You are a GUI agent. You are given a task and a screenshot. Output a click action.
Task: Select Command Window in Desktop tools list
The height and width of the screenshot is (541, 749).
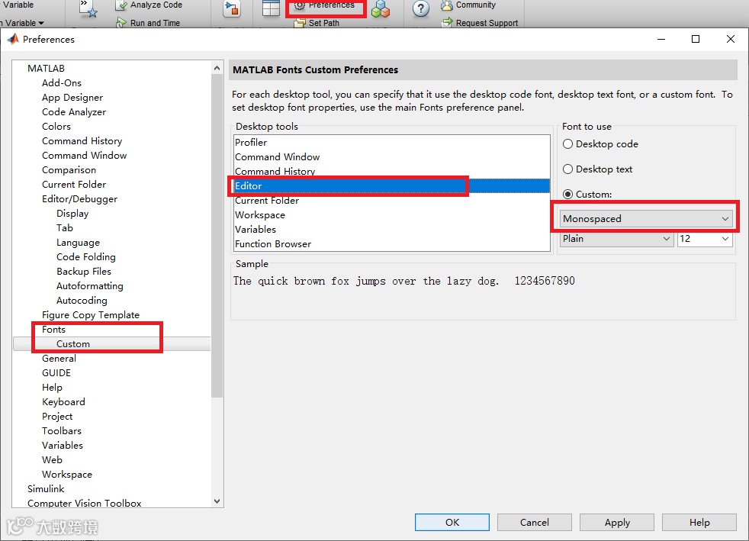point(392,156)
